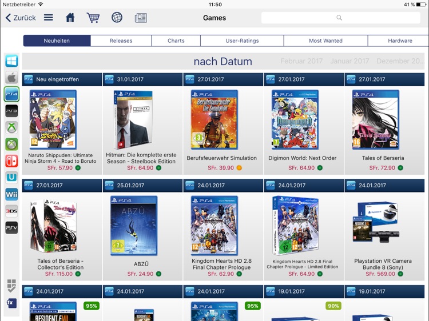Click the battery indicator in status bar
The width and height of the screenshot is (429, 321).
pos(421,5)
